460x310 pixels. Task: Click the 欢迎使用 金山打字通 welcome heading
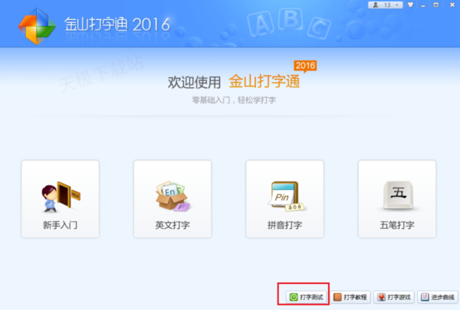234,81
